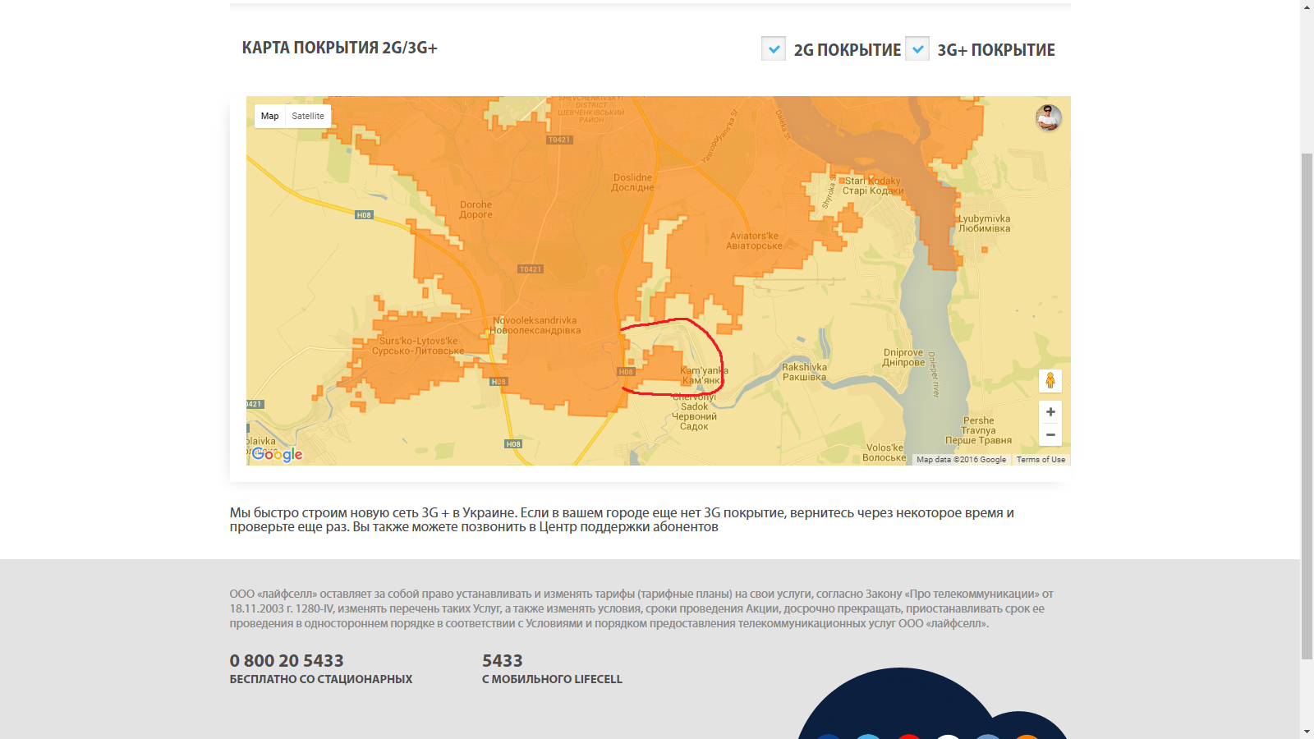
Task: Open the Google logo link on map
Action: click(x=277, y=454)
